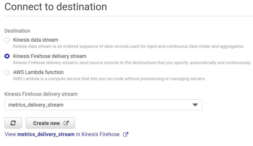Click Firehose delivery streams description text
This screenshot has height=146, width=253.
tap(132, 63)
